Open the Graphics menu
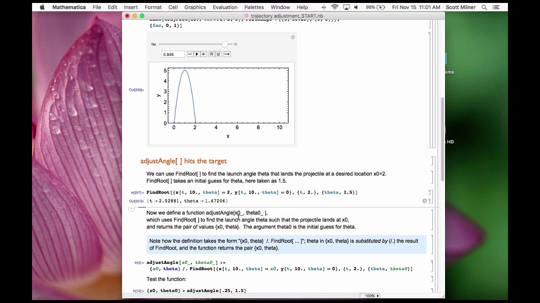The height and width of the screenshot is (303, 540). pos(195,7)
